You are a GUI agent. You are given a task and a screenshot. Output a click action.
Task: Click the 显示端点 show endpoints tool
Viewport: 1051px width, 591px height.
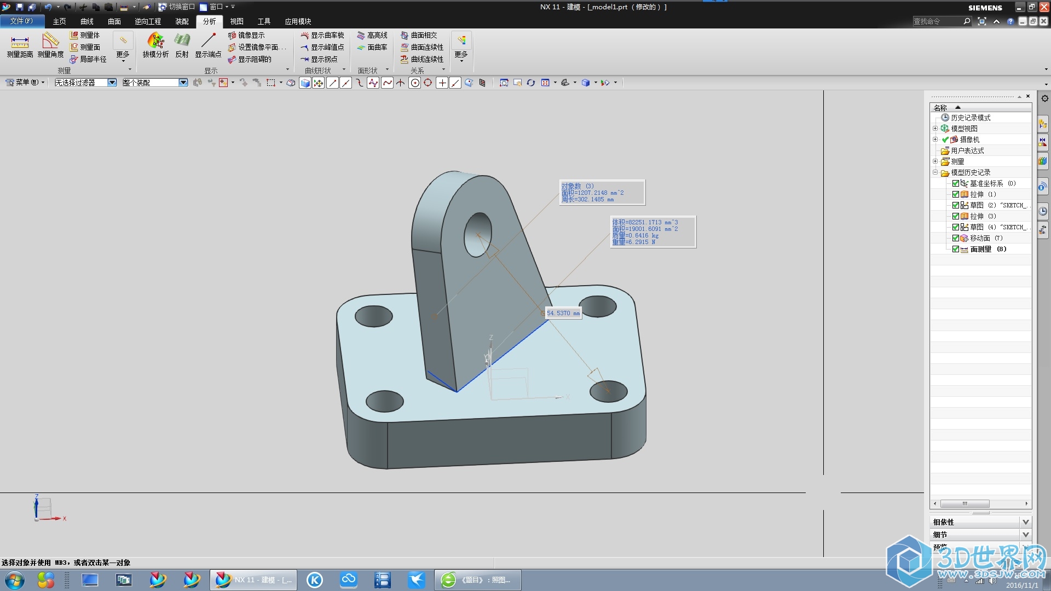[208, 45]
